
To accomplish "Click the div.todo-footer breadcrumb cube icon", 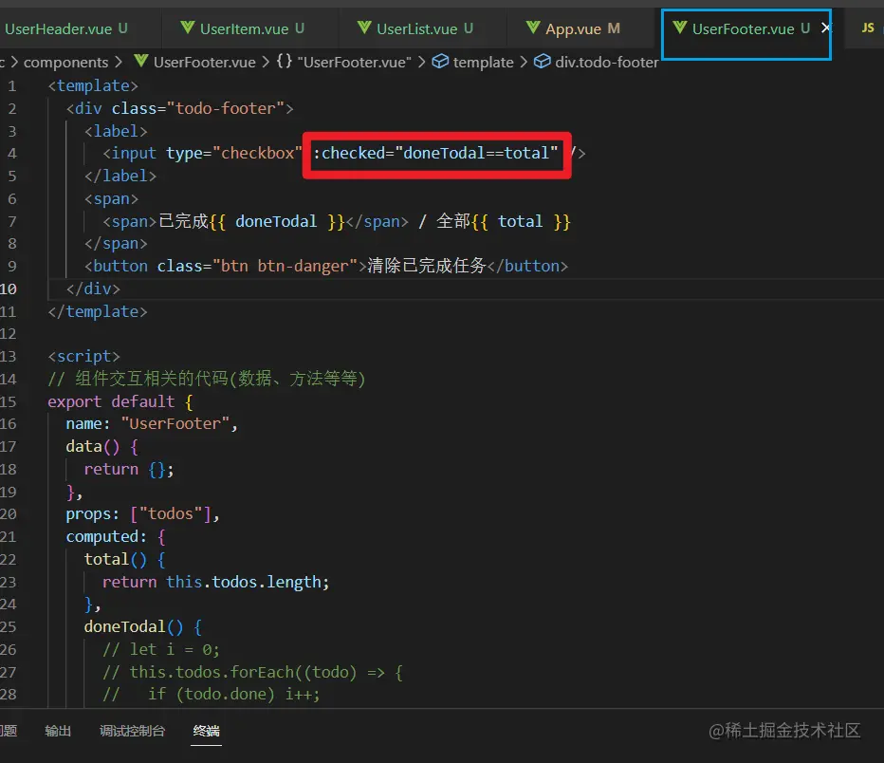I will tap(543, 61).
